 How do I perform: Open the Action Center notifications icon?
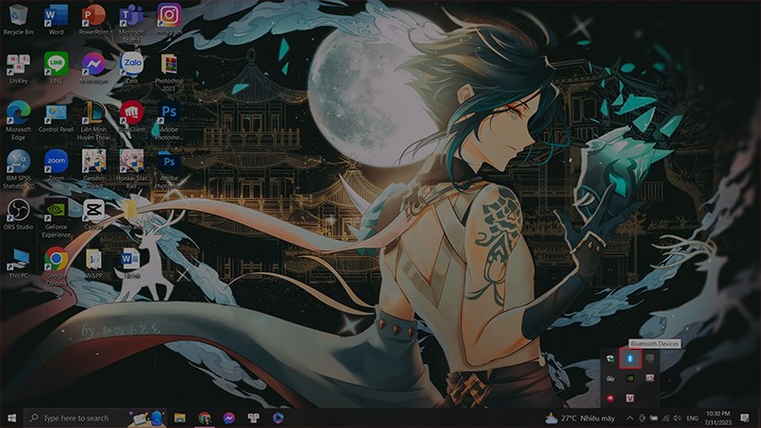(x=745, y=418)
